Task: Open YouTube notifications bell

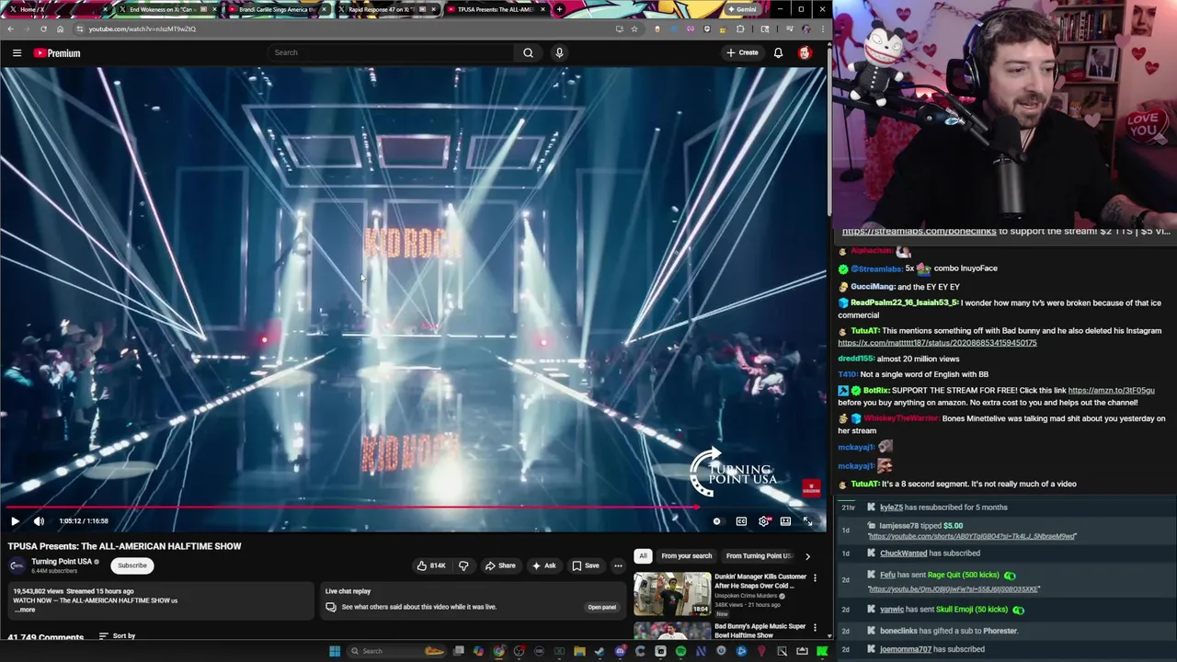Action: 778,52
